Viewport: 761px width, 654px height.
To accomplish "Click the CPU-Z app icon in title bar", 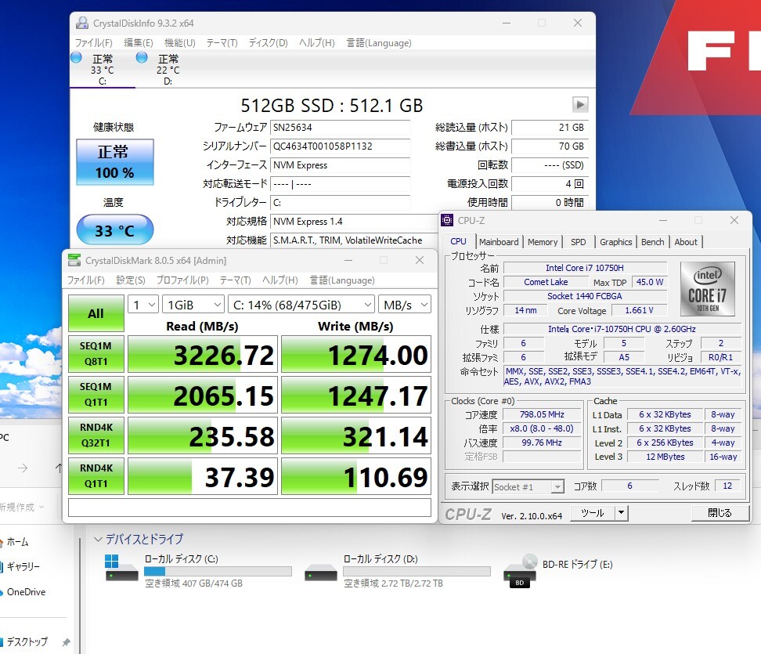I will (447, 220).
